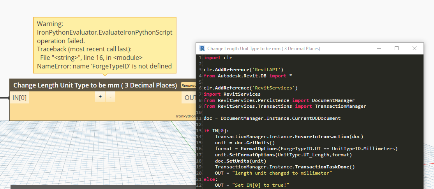Click the 'Renamed' badge on the node
Screen dimensions: 434x189
pos(188,86)
